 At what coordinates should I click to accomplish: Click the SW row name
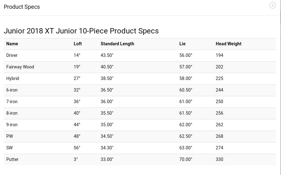9,148
